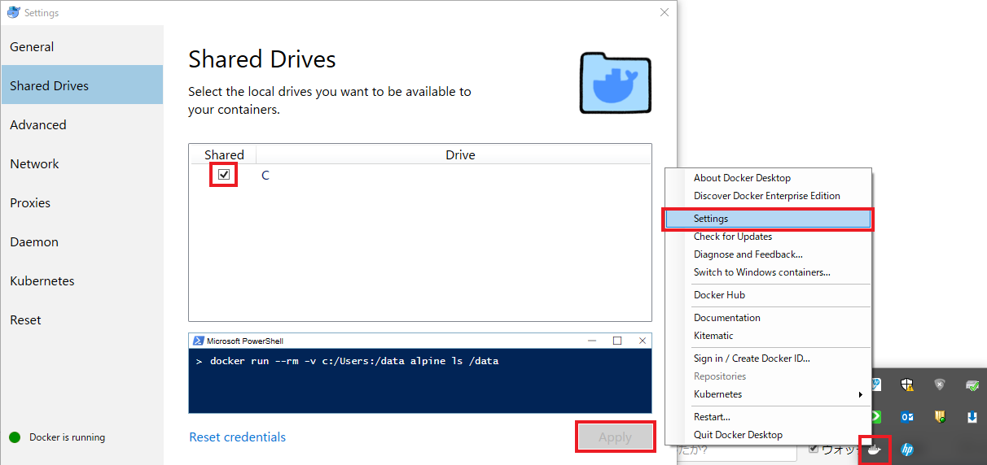Switch to the Daemon settings tab
This screenshot has width=987, height=465.
click(x=81, y=242)
